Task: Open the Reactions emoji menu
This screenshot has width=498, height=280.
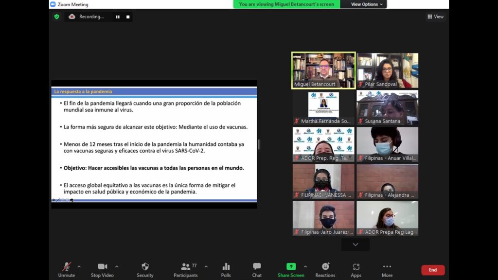Action: pyautogui.click(x=325, y=266)
